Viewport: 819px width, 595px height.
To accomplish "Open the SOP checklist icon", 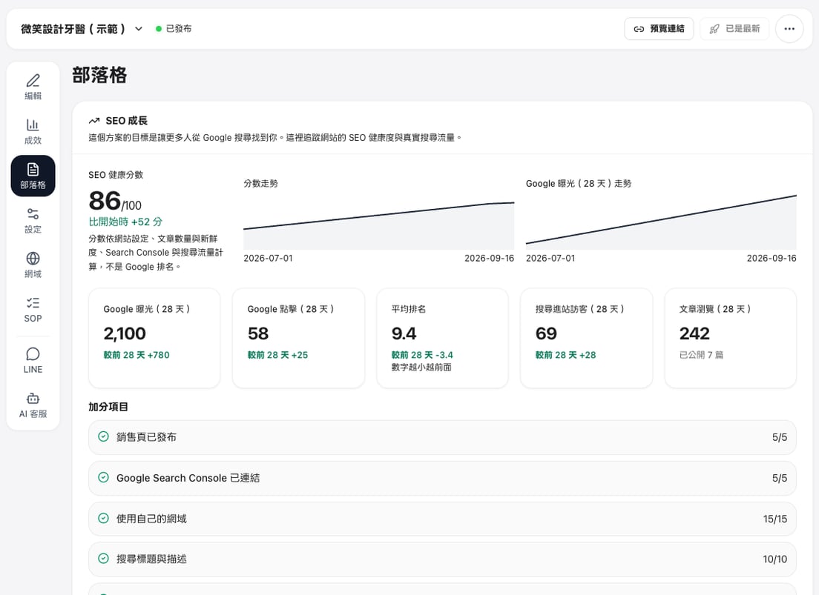I will tap(33, 303).
